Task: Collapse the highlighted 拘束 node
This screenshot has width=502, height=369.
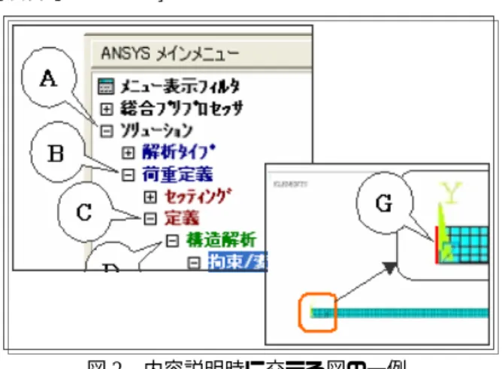Action: (194, 263)
